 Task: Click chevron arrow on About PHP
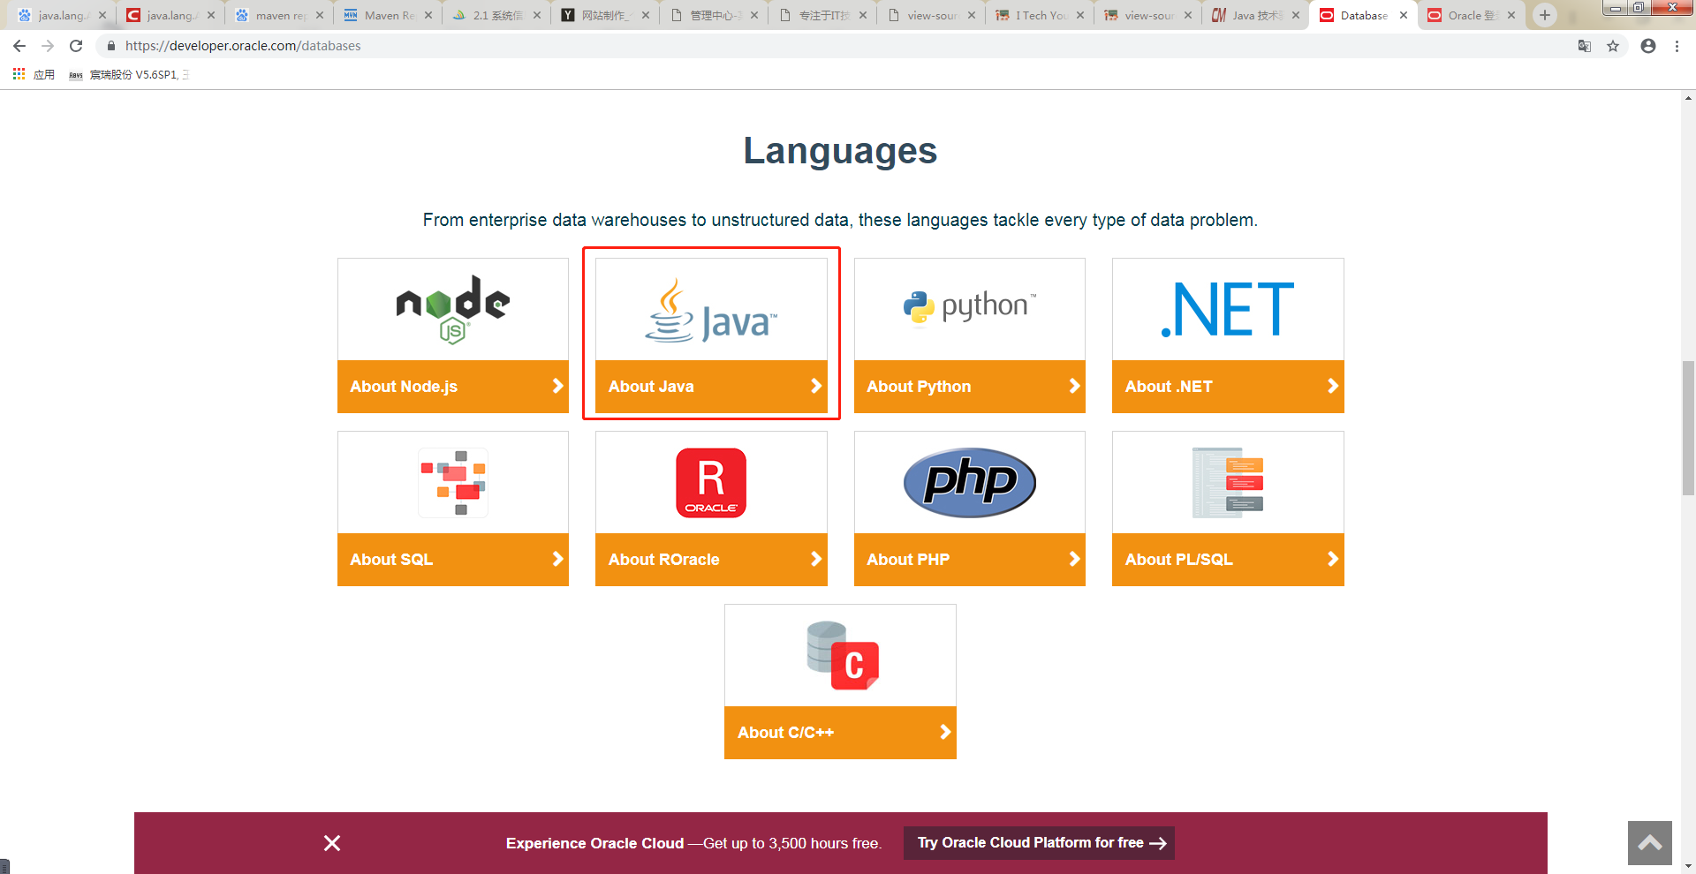click(x=1074, y=559)
